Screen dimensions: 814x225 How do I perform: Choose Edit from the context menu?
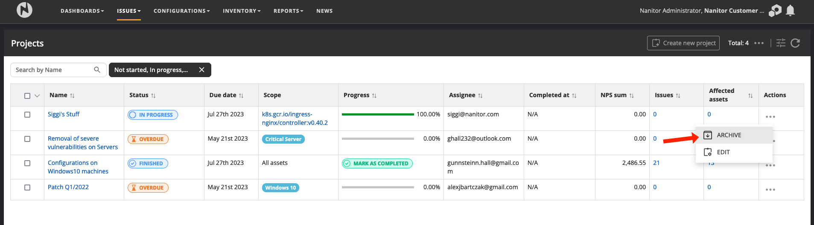[723, 152]
